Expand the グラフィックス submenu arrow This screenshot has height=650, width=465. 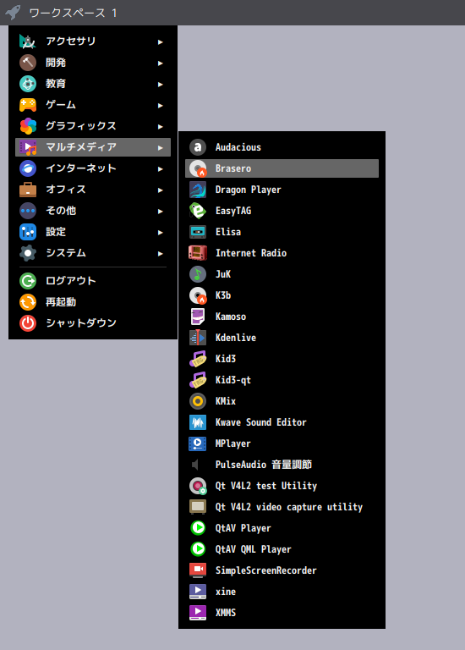pos(161,126)
